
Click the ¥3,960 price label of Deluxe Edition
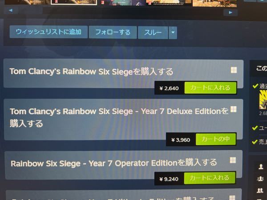tap(181, 140)
